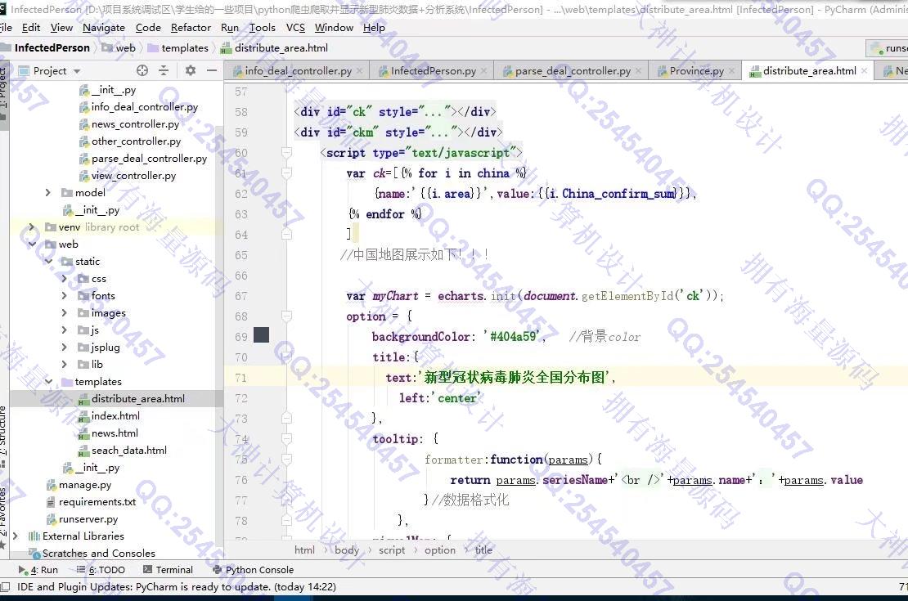Click the #404a59 color swatch in gutter
The width and height of the screenshot is (908, 601).
261,334
